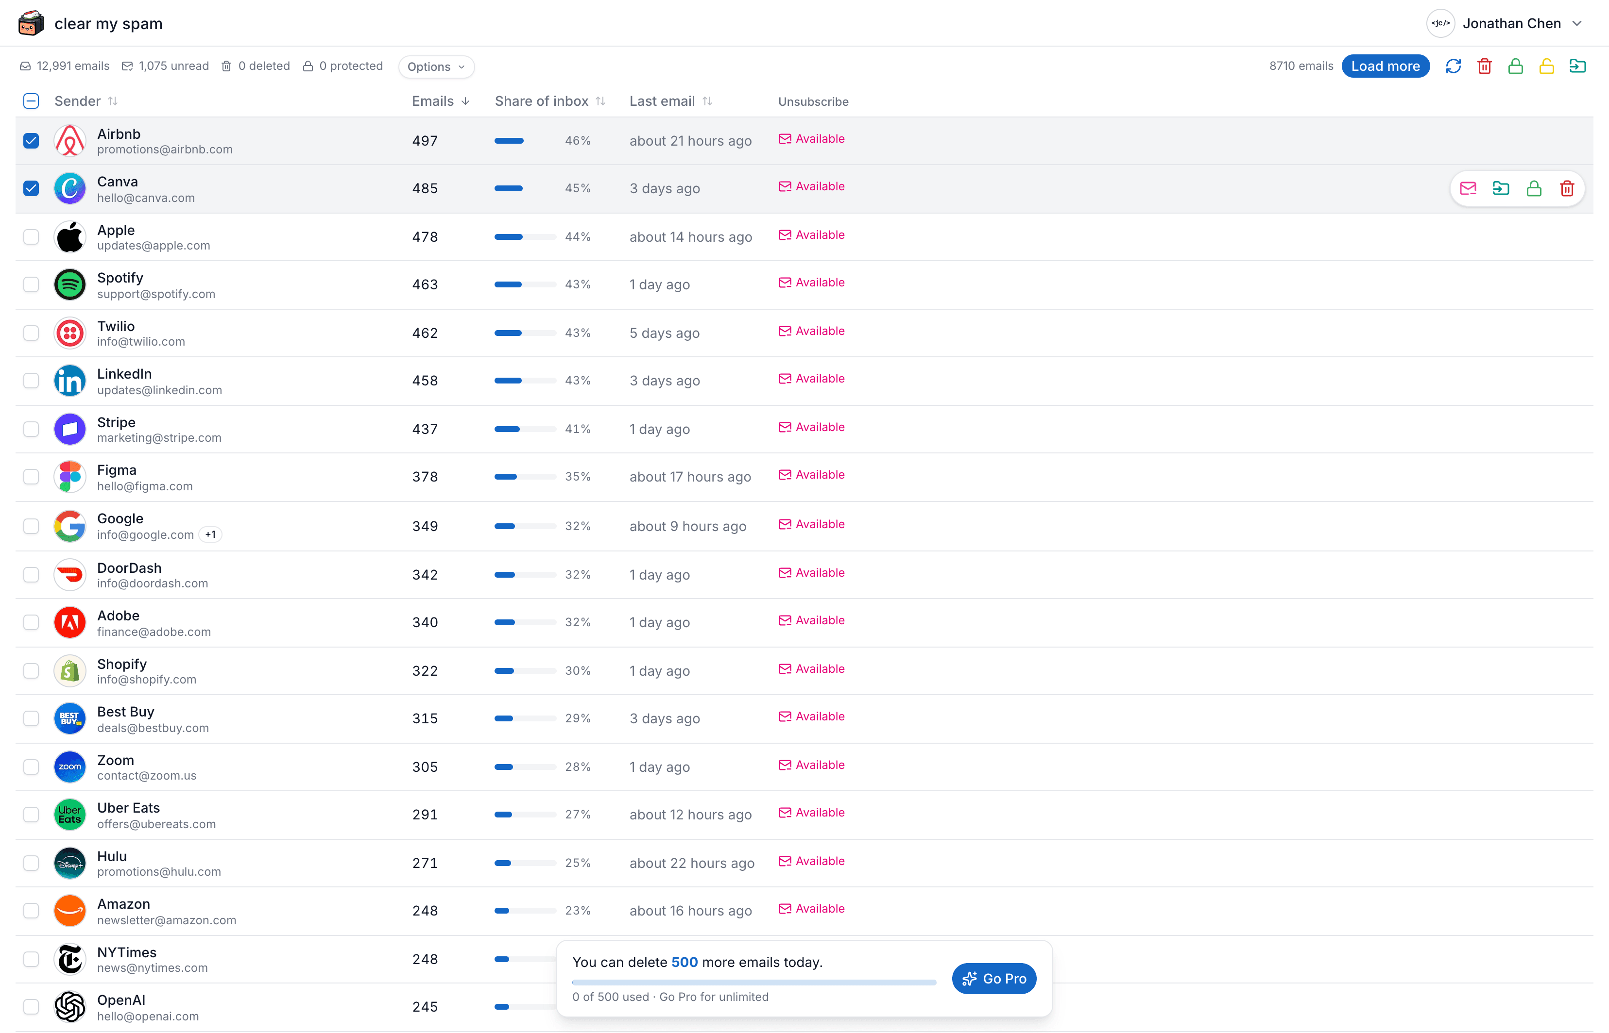Image resolution: width=1609 pixels, height=1033 pixels.
Task: Click Available unsubscribe link for Shopify
Action: click(812, 669)
